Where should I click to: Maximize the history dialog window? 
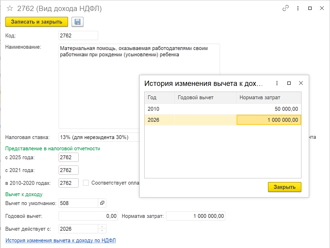pyautogui.click(x=289, y=83)
